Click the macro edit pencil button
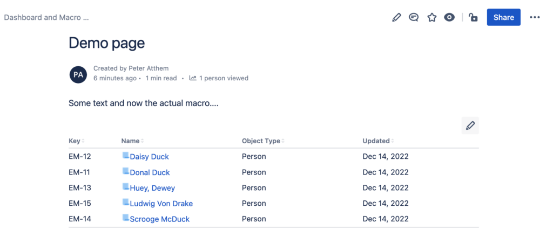Image resolution: width=553 pixels, height=251 pixels. [470, 125]
